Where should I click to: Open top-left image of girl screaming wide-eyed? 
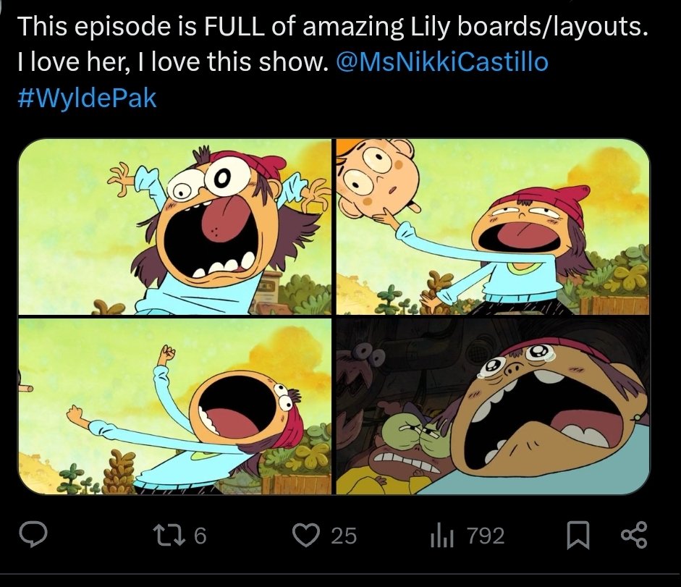[174, 227]
